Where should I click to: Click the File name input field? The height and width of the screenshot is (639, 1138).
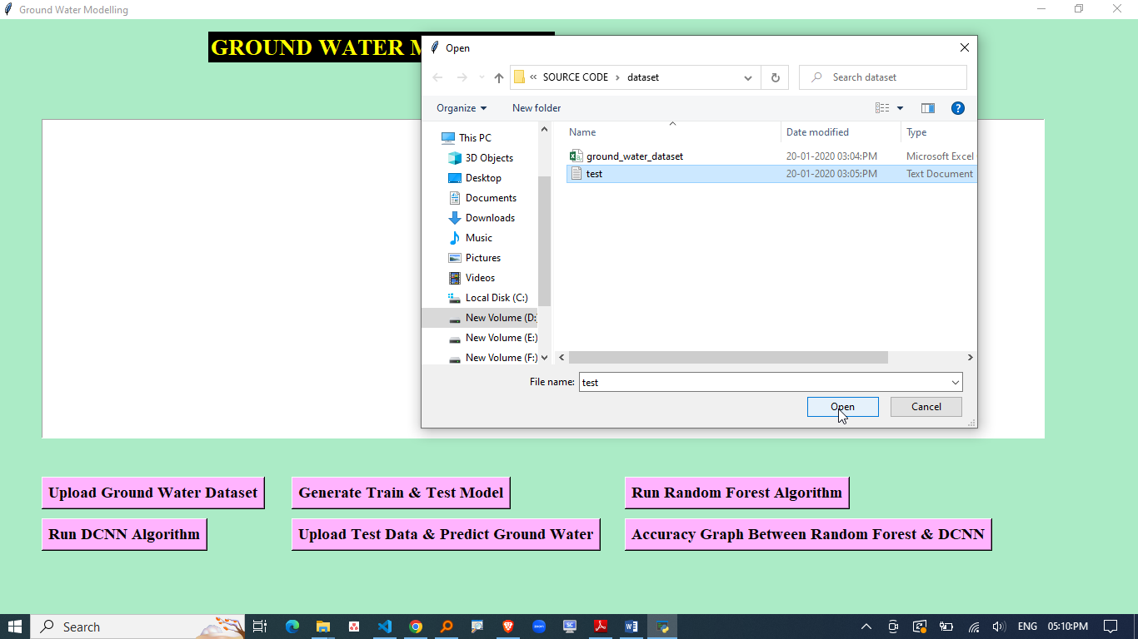point(763,382)
